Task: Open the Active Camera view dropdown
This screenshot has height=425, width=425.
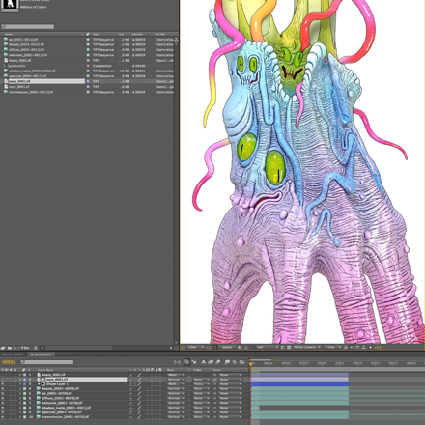Action: pyautogui.click(x=307, y=347)
